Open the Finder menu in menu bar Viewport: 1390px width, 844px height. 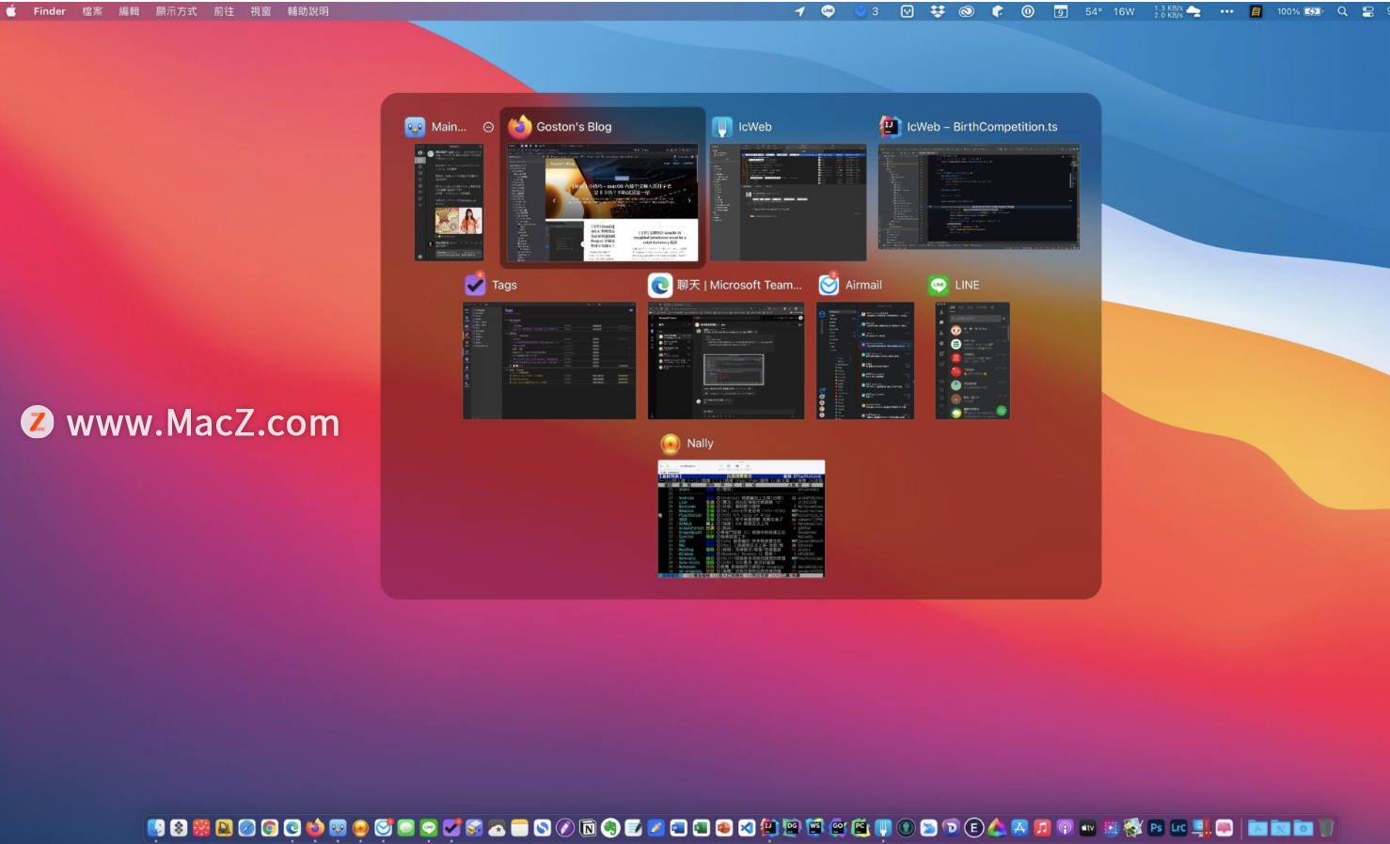point(50,11)
